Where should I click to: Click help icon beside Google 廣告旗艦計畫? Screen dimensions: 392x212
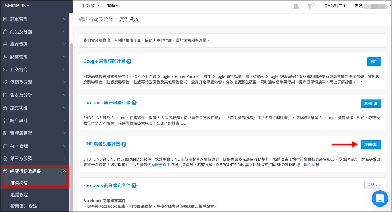click(x=129, y=61)
